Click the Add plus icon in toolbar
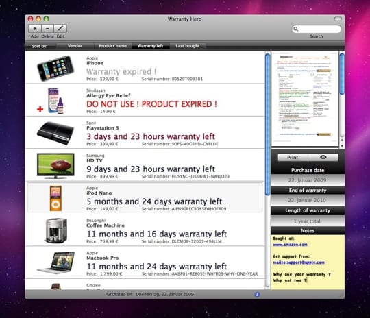The width and height of the screenshot is (370, 318). (35, 29)
